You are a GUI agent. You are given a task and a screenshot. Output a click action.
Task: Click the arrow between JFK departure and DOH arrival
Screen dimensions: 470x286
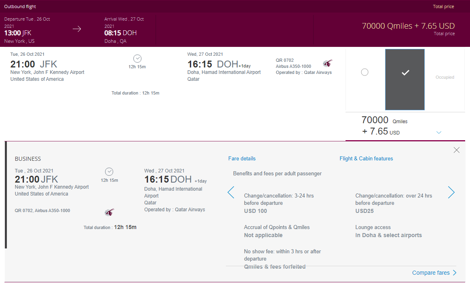click(x=77, y=29)
